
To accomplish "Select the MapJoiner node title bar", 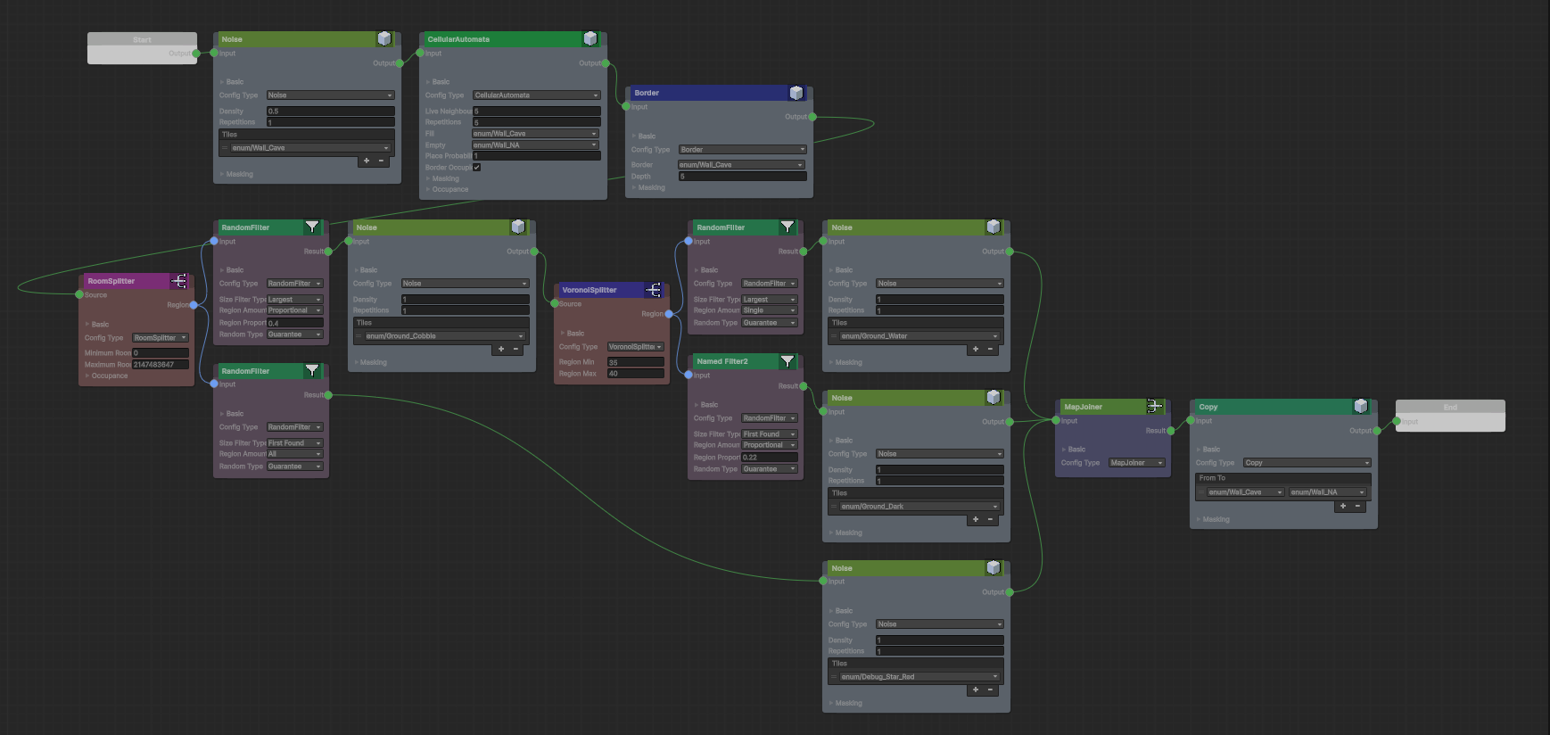I will coord(1101,407).
